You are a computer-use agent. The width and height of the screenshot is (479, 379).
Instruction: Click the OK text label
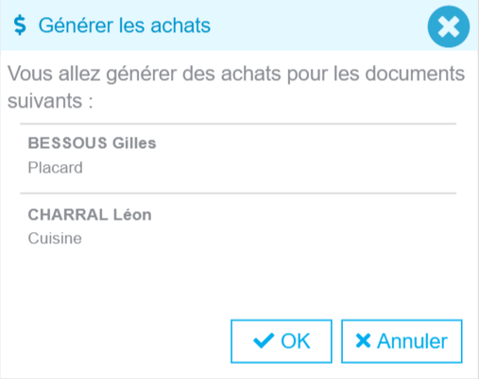(x=296, y=341)
